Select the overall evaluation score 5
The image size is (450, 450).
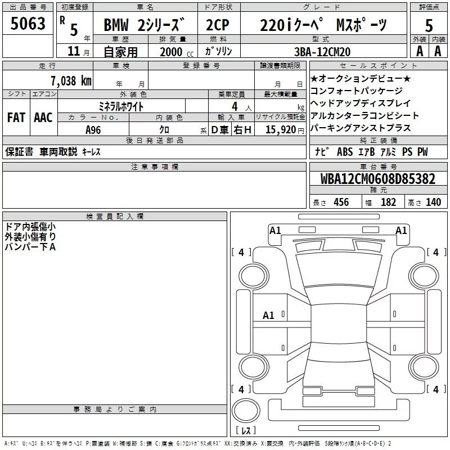pyautogui.click(x=429, y=25)
